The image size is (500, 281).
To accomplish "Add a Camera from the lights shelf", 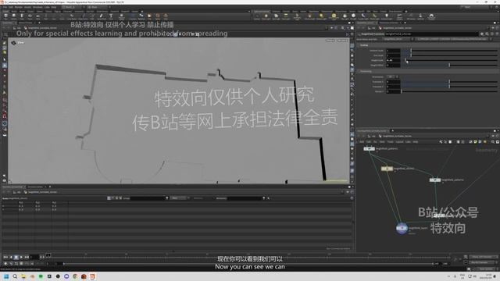I will [257, 16].
